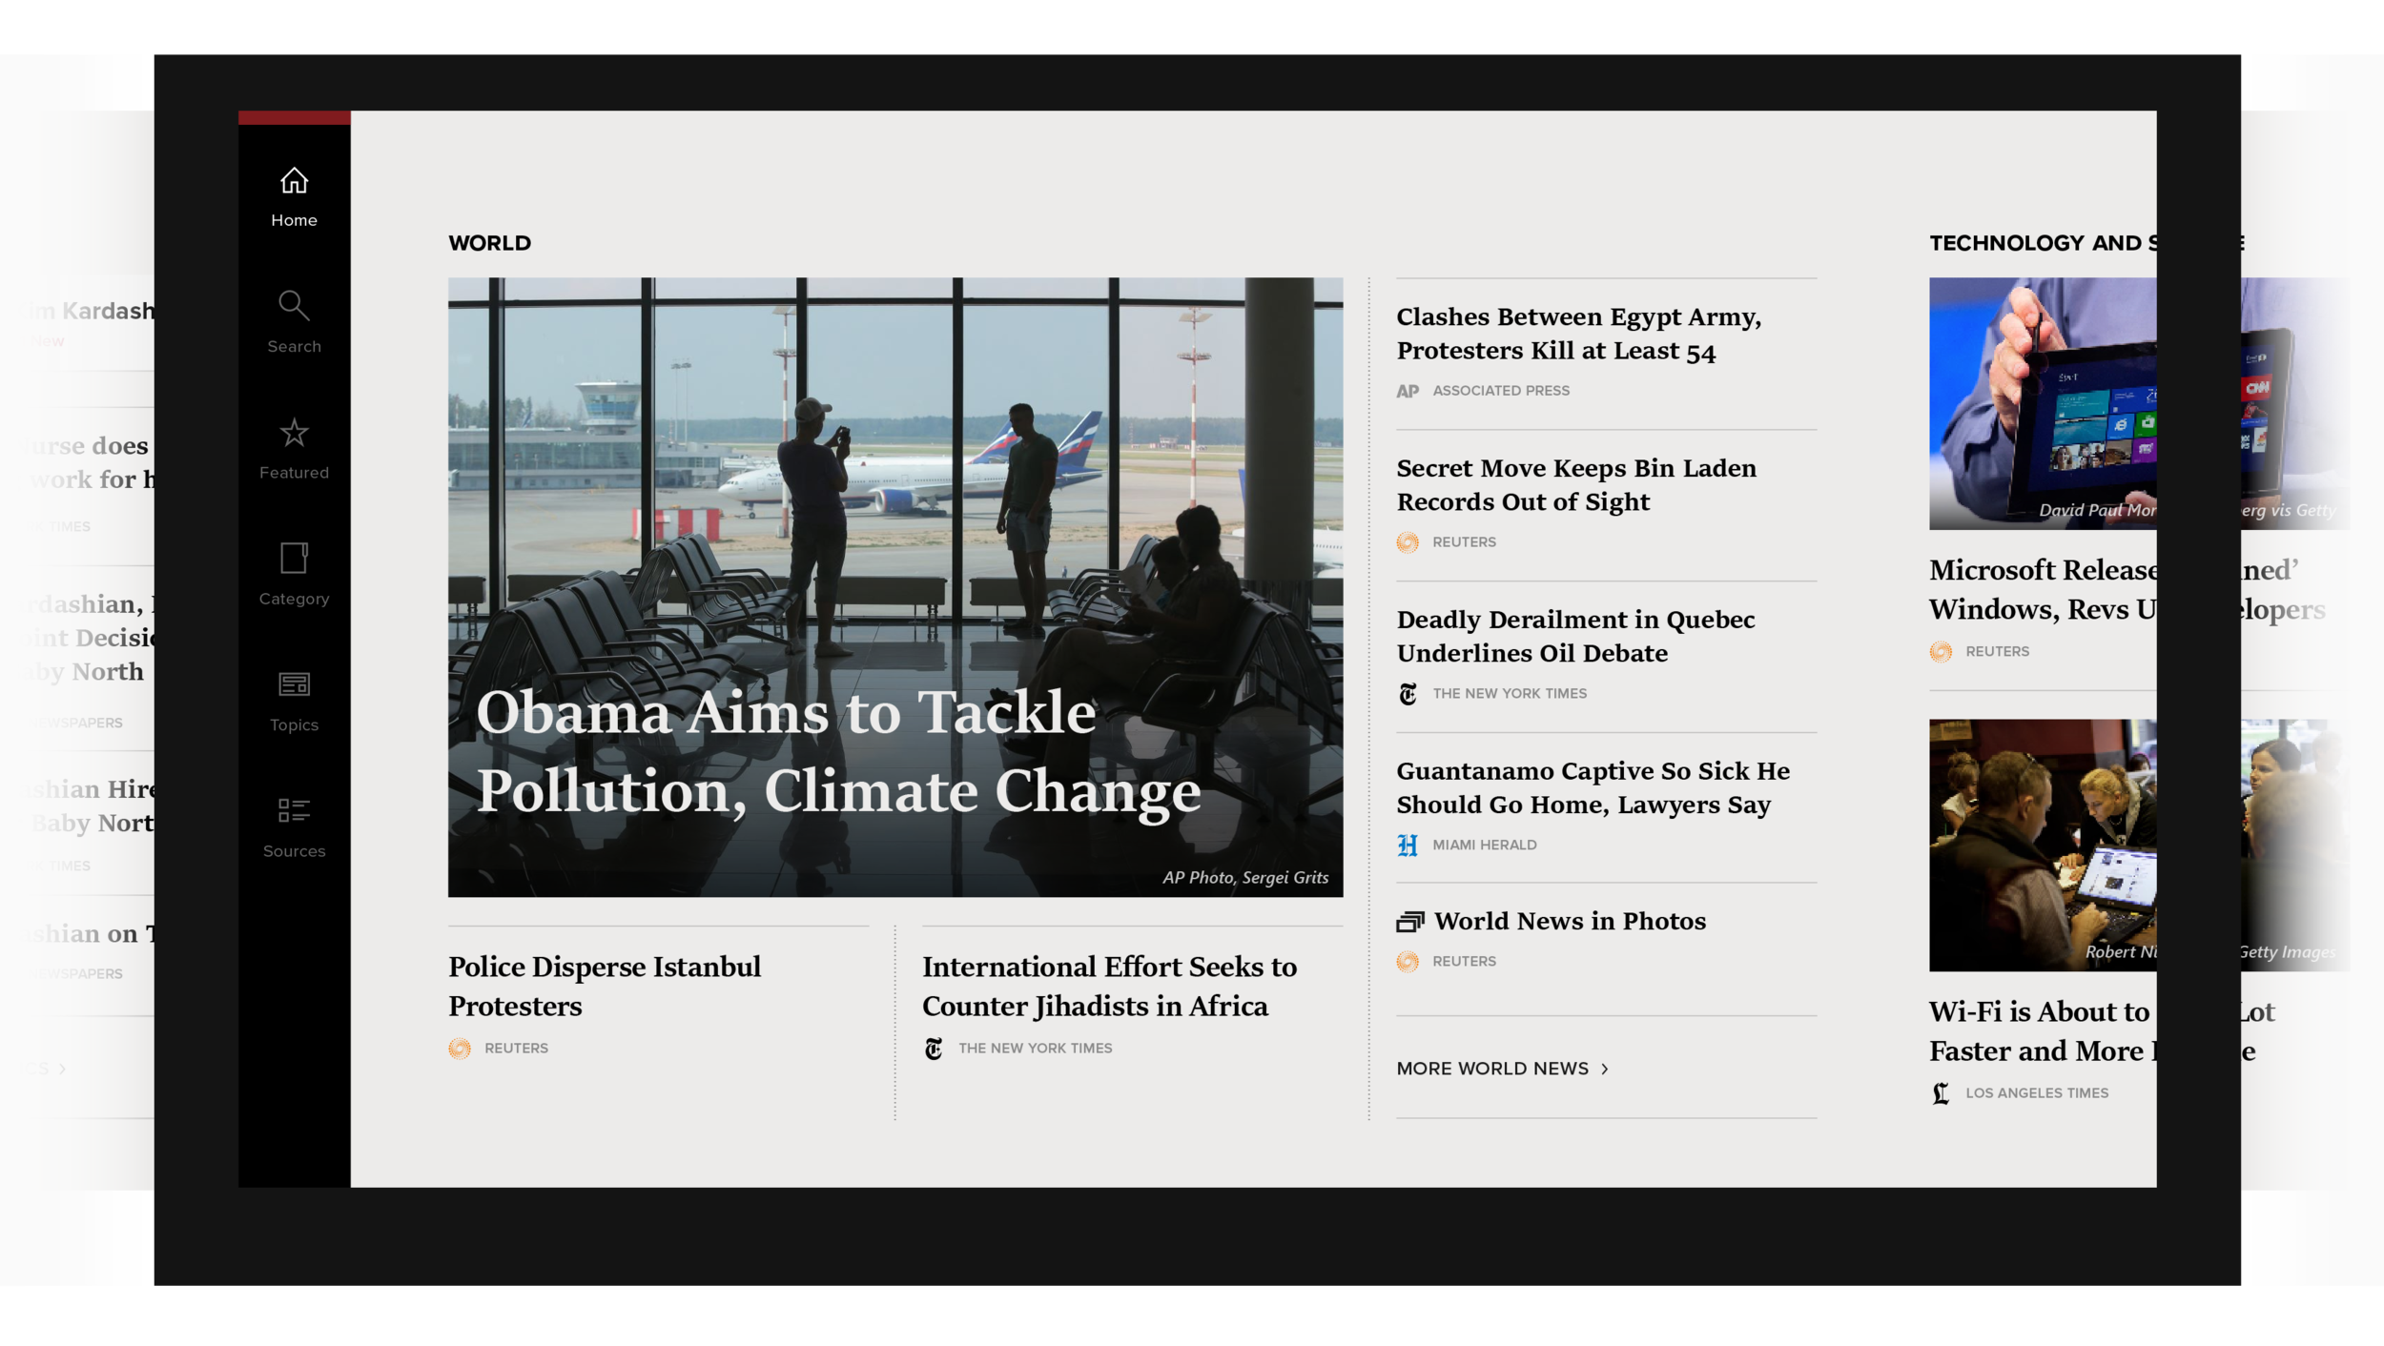This screenshot has width=2384, height=1346.
Task: Go to the Home sidebar icon
Action: [x=294, y=181]
